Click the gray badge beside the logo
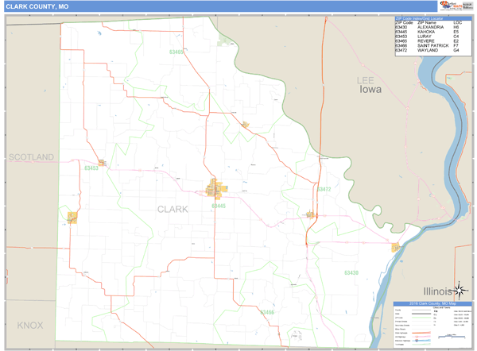 pos(464,6)
